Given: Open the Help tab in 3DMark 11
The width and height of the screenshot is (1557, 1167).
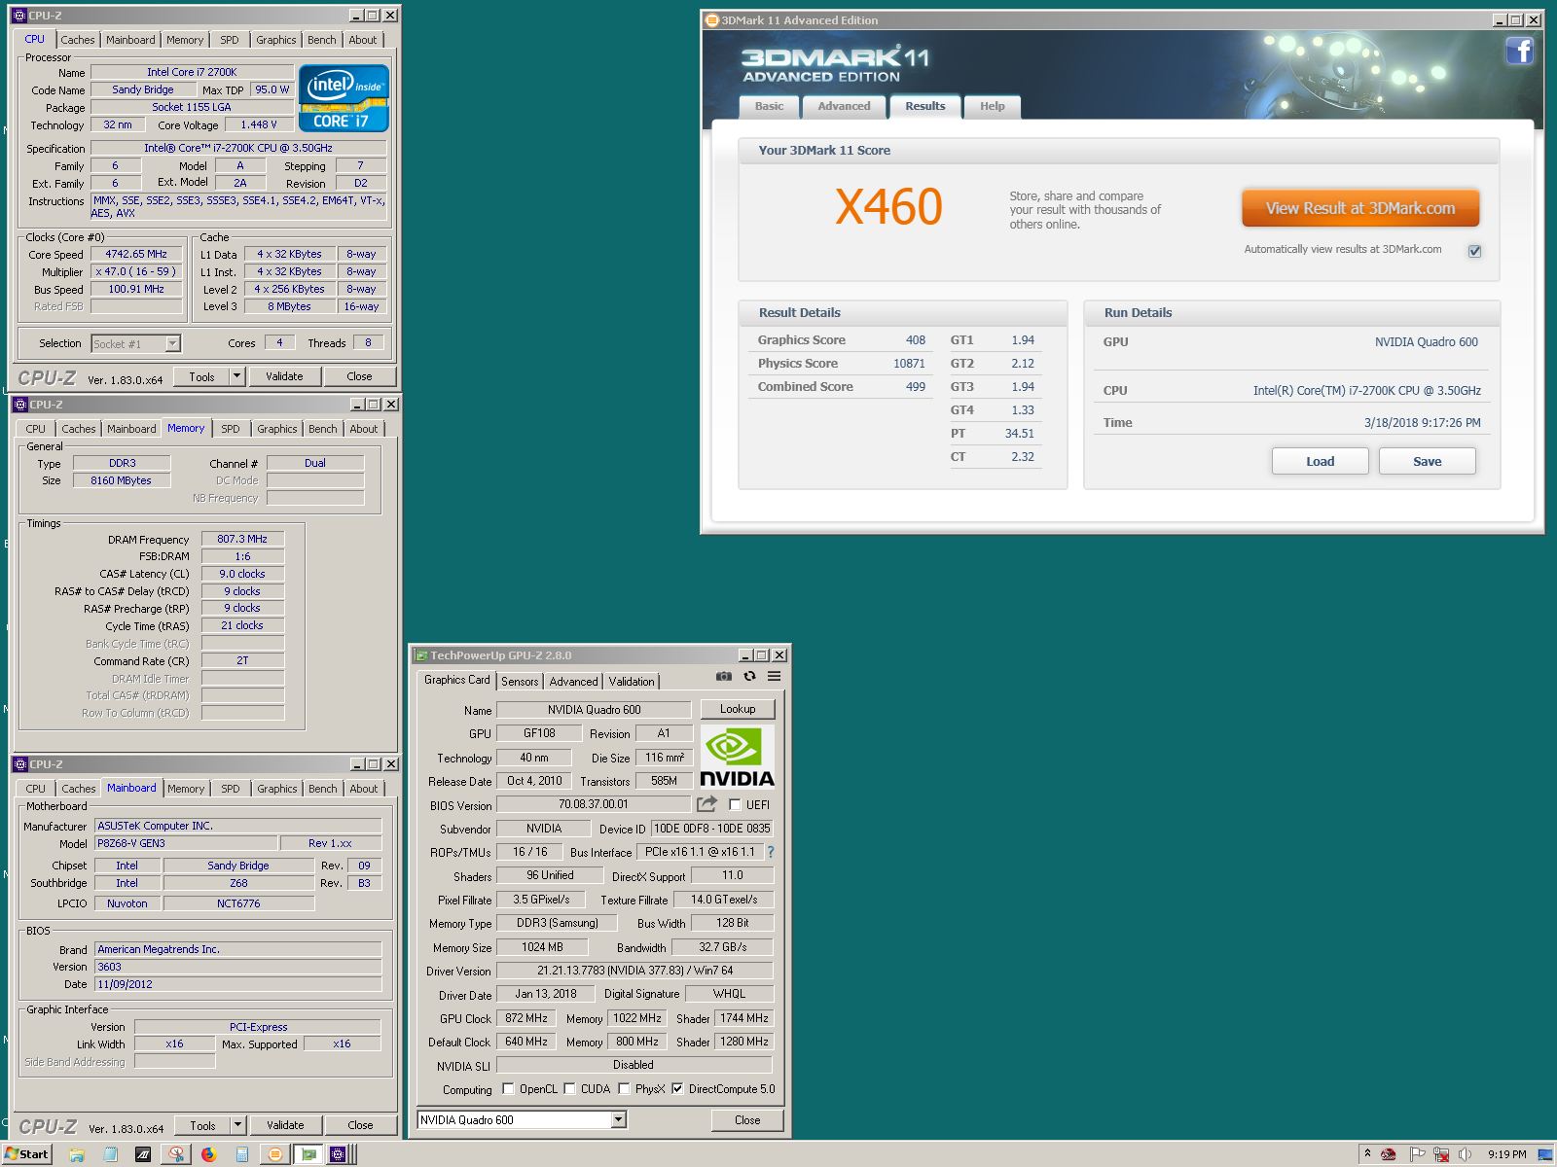Looking at the screenshot, I should click(x=992, y=107).
